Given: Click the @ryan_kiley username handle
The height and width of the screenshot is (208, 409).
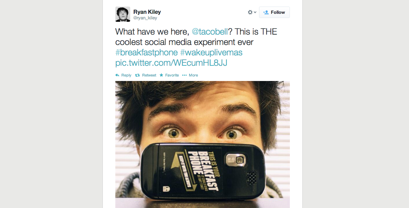Looking at the screenshot, I should click(145, 18).
